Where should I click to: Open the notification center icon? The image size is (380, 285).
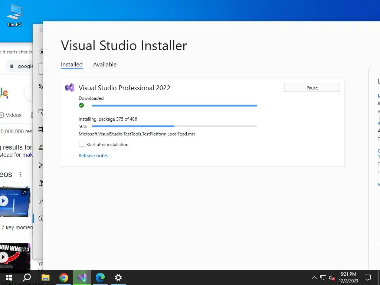click(368, 278)
